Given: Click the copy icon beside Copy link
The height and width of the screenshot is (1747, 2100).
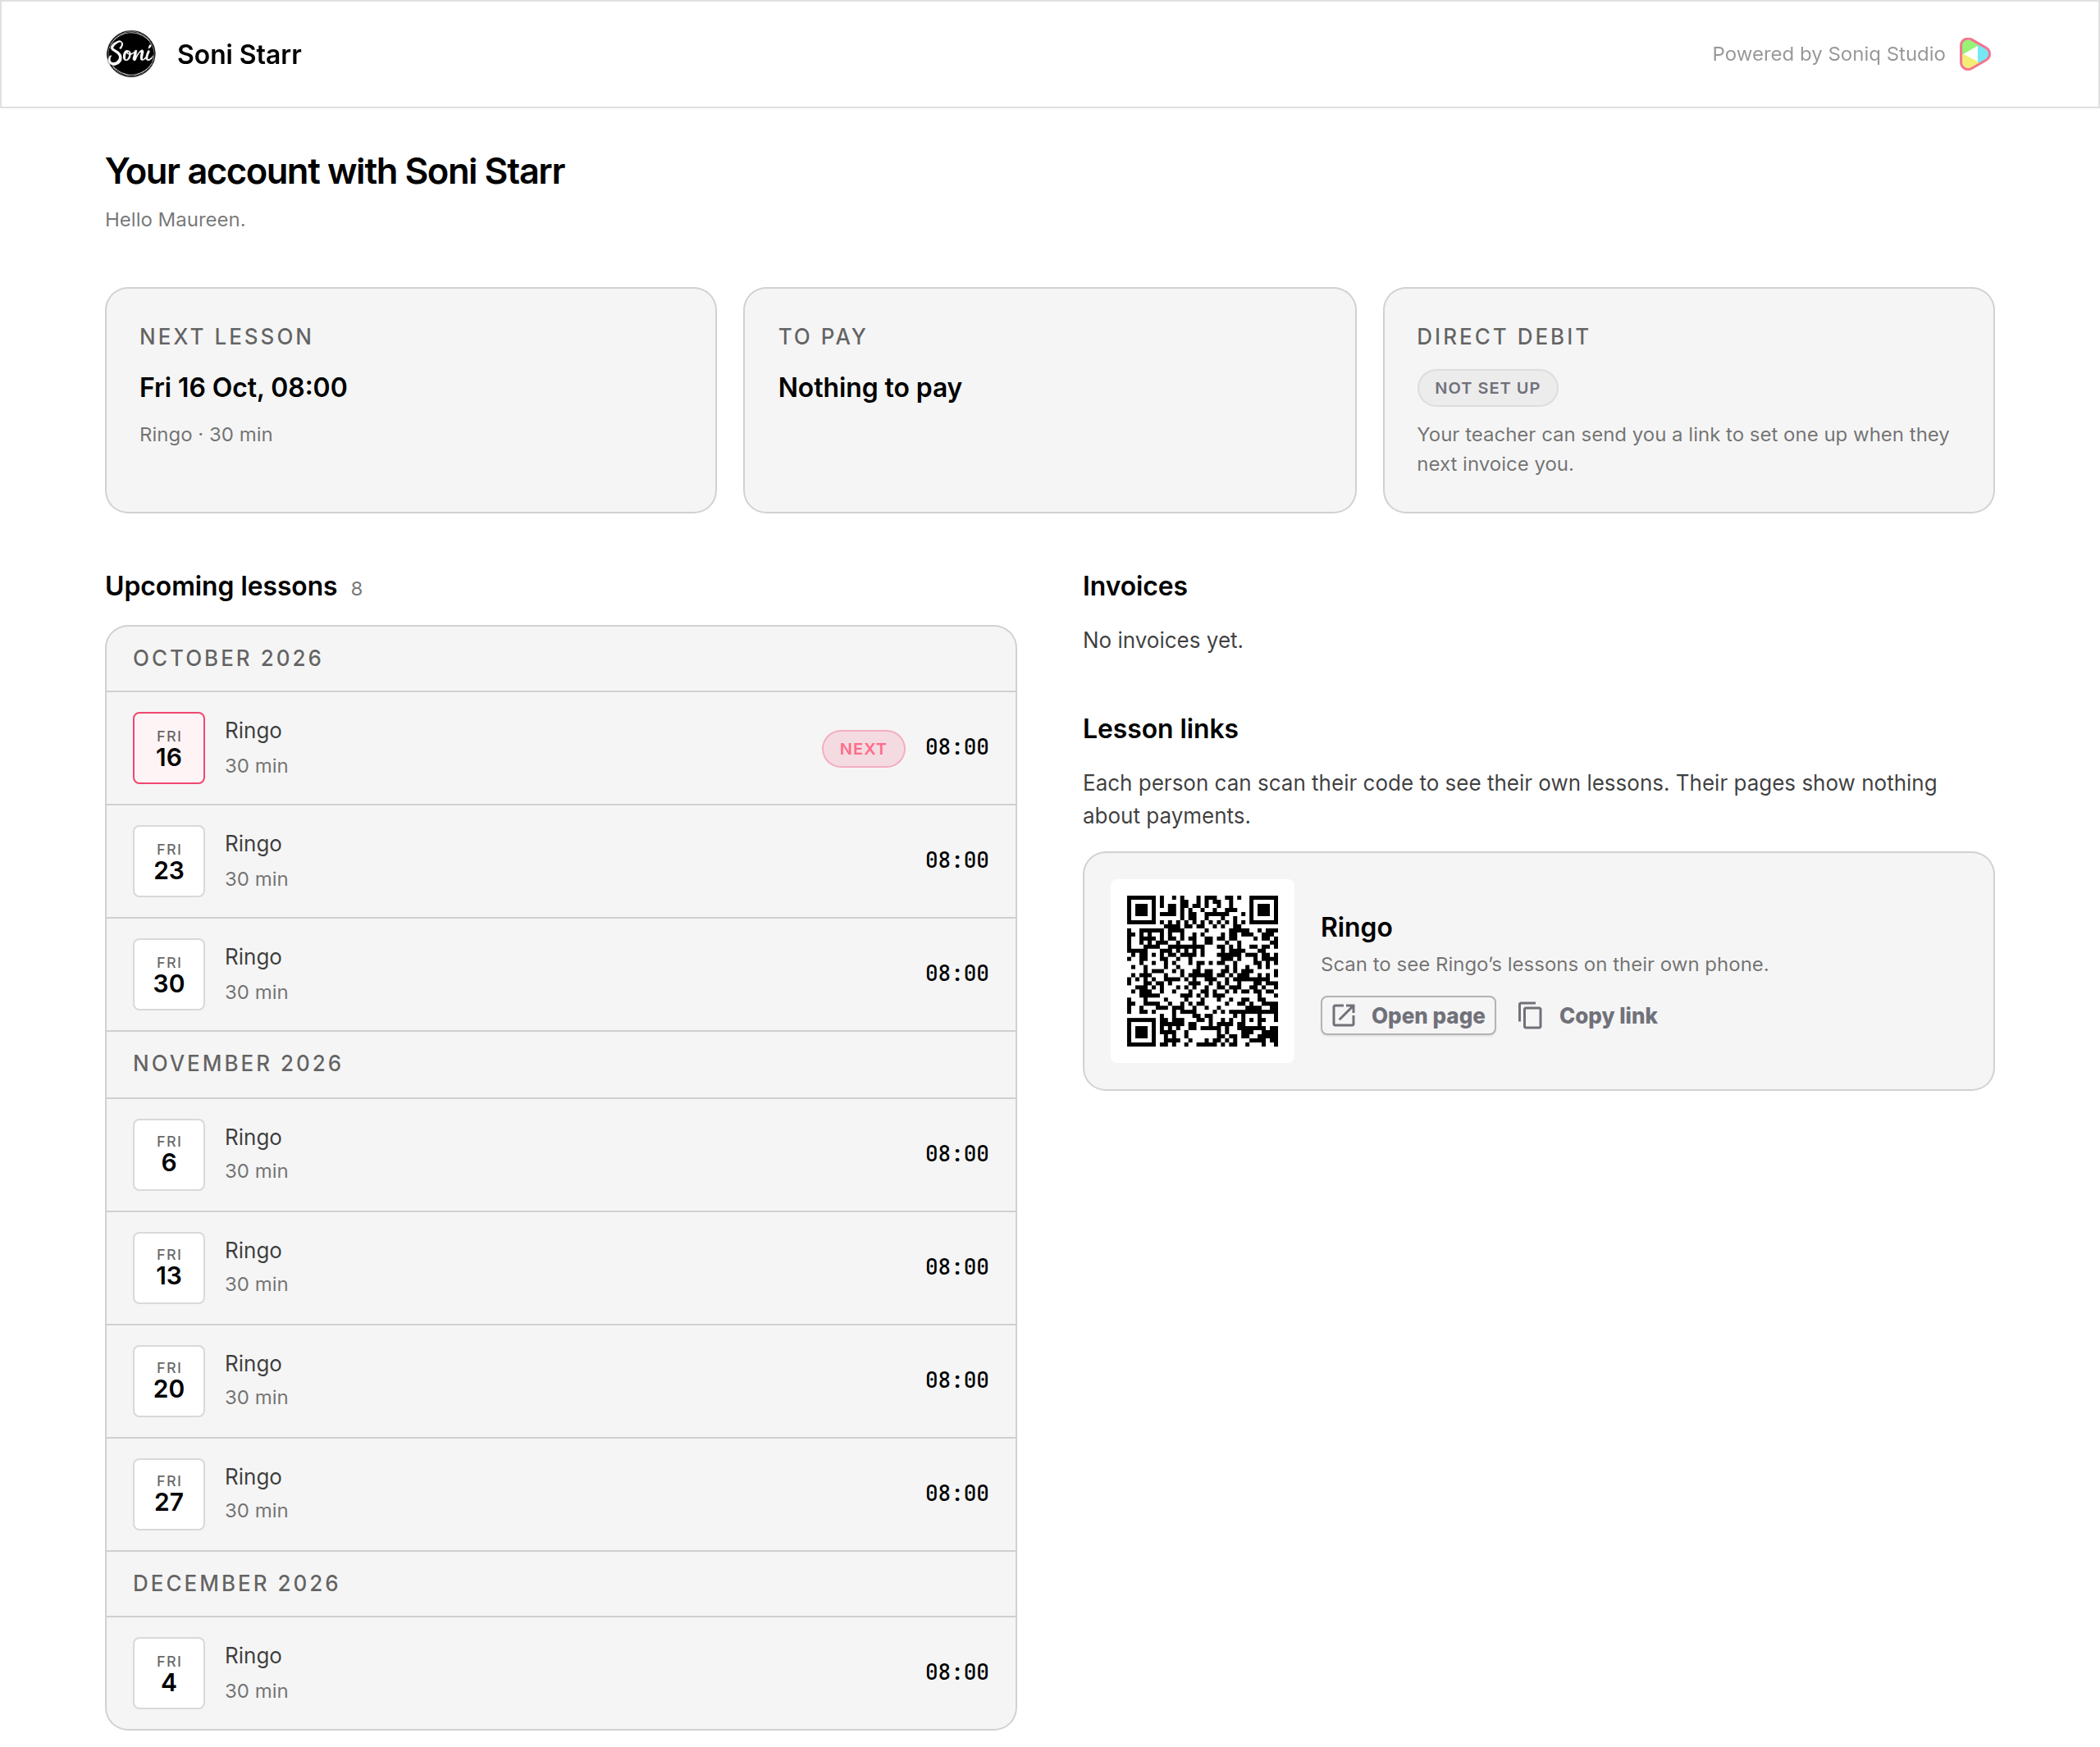Looking at the screenshot, I should pos(1530,1016).
